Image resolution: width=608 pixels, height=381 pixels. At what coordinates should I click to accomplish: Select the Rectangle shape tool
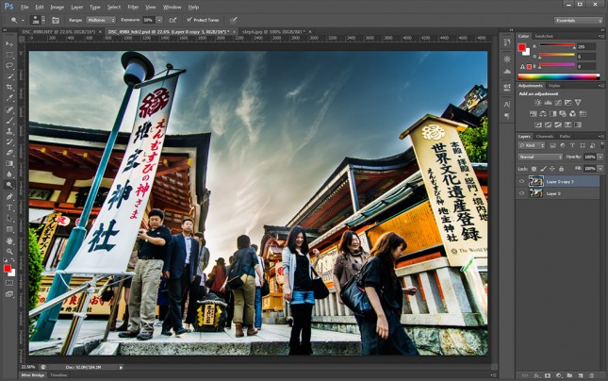(9, 229)
